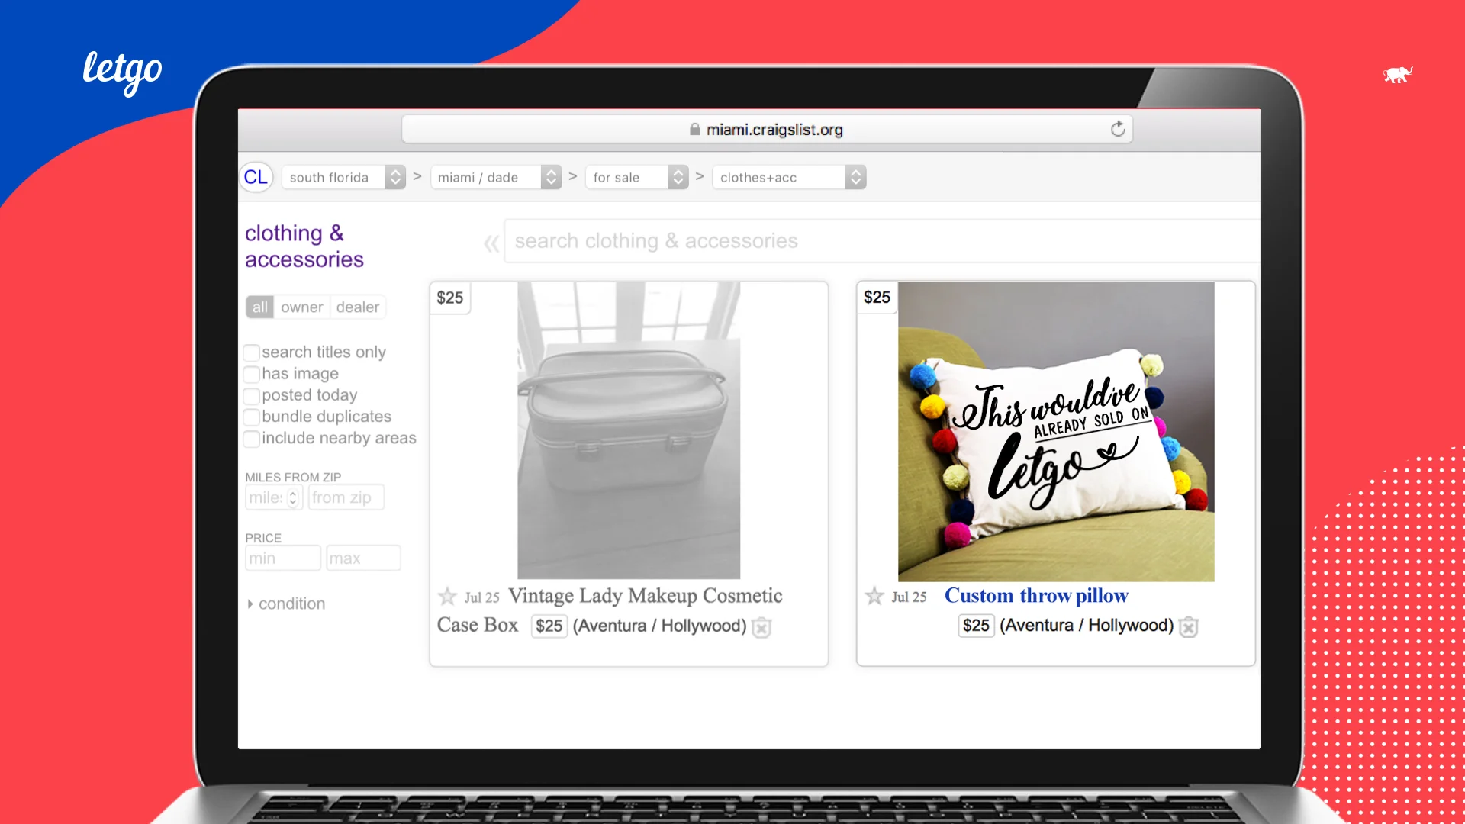Image resolution: width=1465 pixels, height=824 pixels.
Task: Hide the Custom throw pillow listing
Action: [x=1189, y=627]
